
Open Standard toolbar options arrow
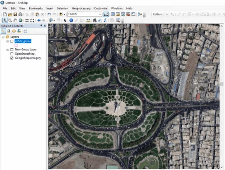[x=144, y=15]
